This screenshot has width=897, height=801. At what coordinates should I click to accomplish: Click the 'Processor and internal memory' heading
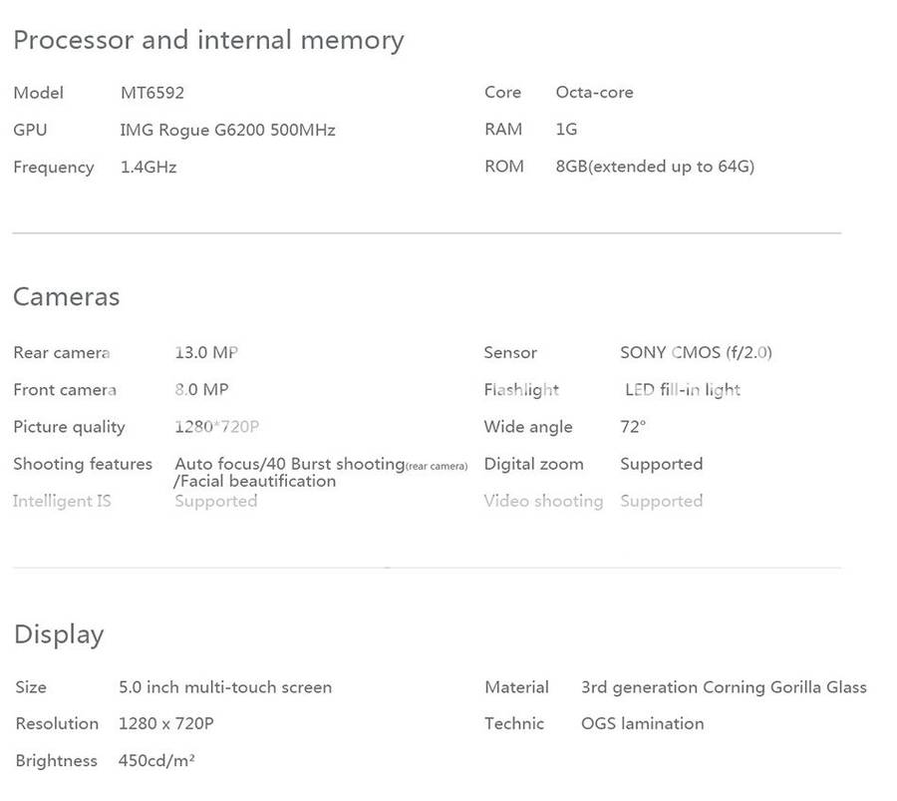tap(208, 41)
